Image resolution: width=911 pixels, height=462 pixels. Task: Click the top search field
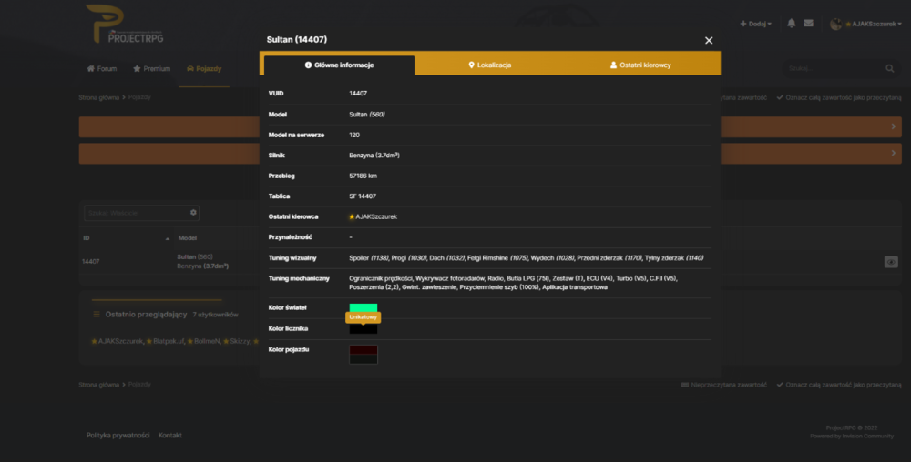tap(832, 68)
